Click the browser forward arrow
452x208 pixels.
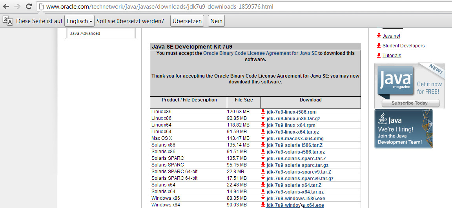pyautogui.click(x=17, y=6)
